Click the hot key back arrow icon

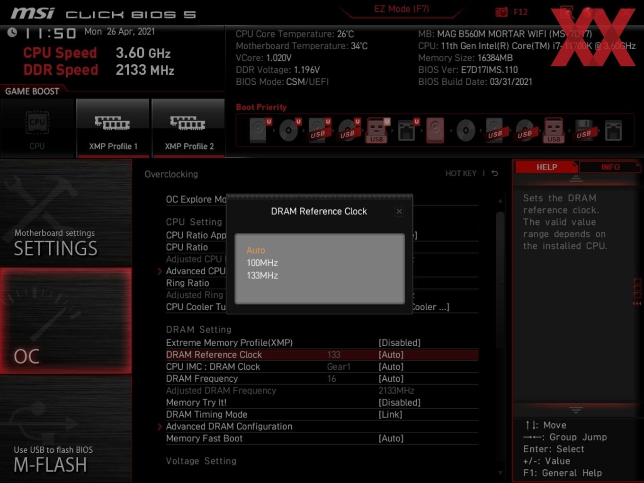[495, 173]
